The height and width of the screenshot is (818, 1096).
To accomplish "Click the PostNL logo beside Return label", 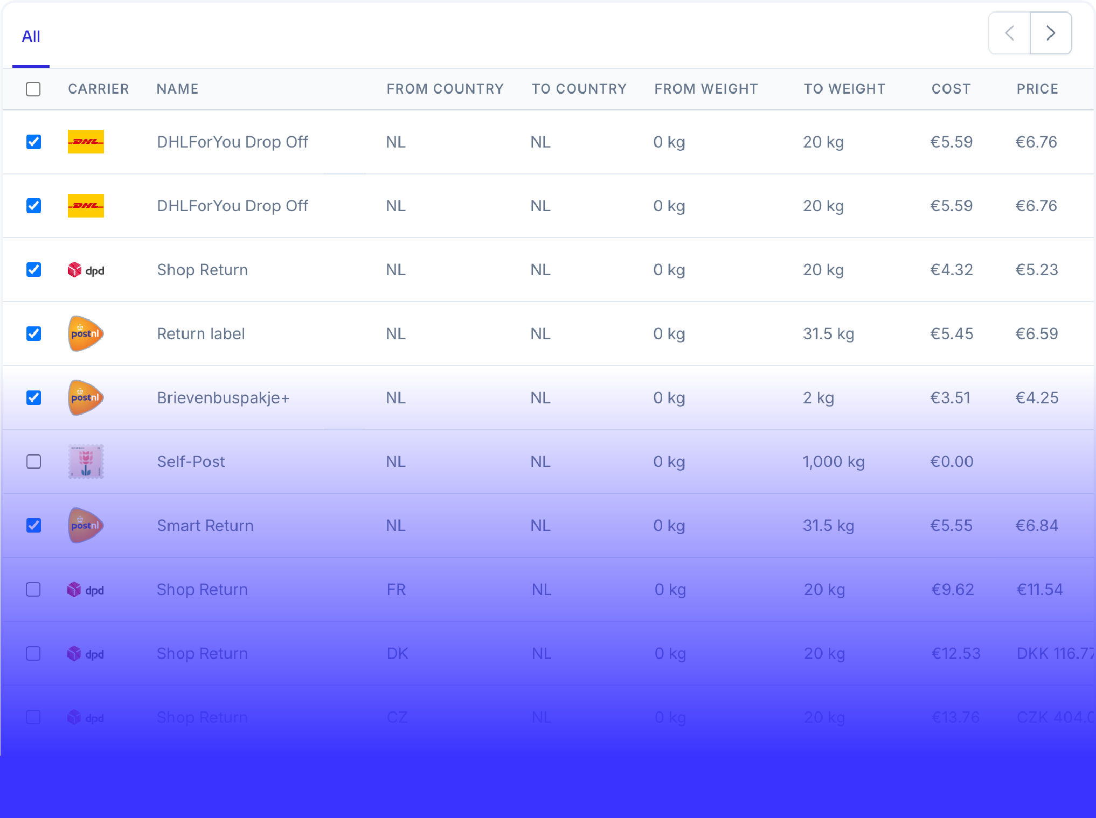I will pos(86,333).
